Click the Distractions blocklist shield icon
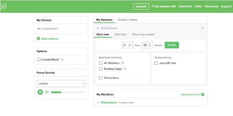 click(98, 103)
